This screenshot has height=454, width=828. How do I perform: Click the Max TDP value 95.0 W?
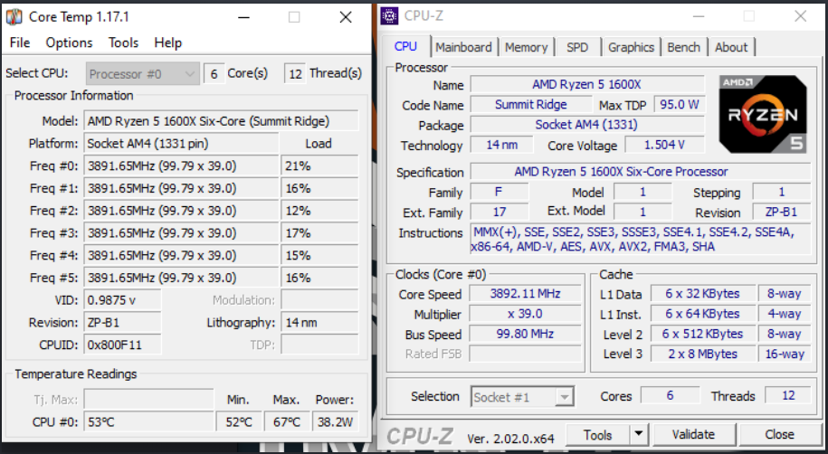(679, 105)
